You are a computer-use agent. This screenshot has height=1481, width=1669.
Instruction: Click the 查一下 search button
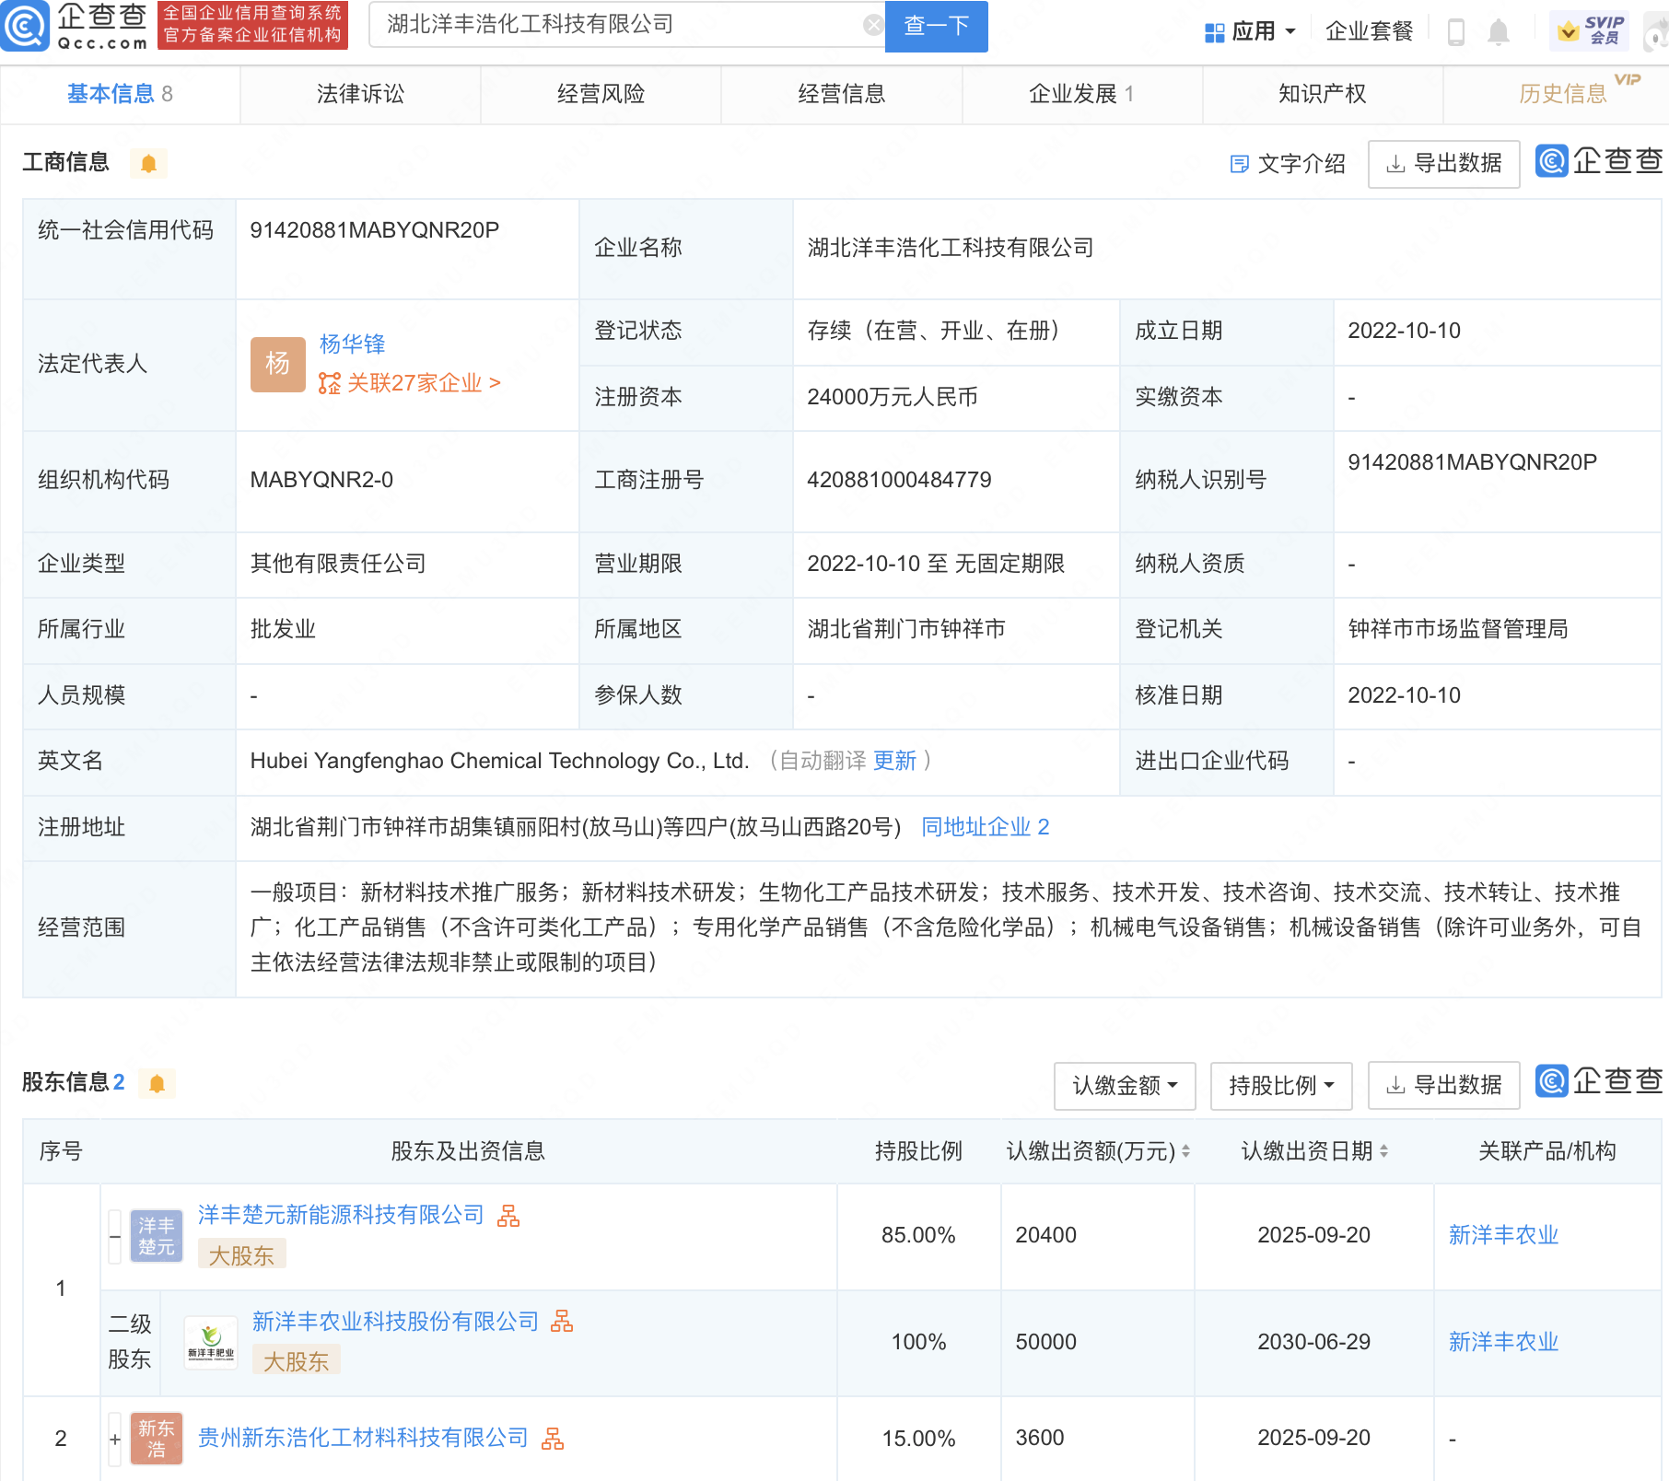click(x=936, y=26)
